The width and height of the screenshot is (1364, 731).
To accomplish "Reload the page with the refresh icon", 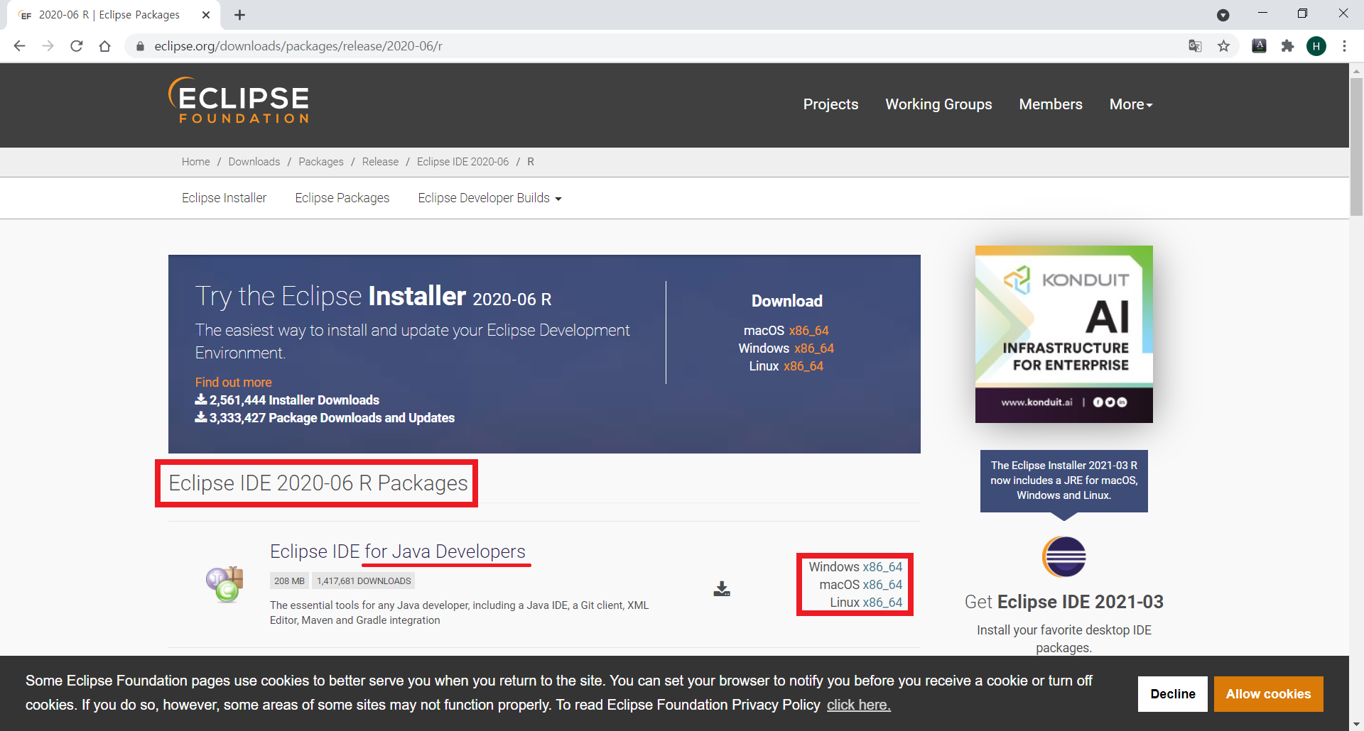I will 77,46.
